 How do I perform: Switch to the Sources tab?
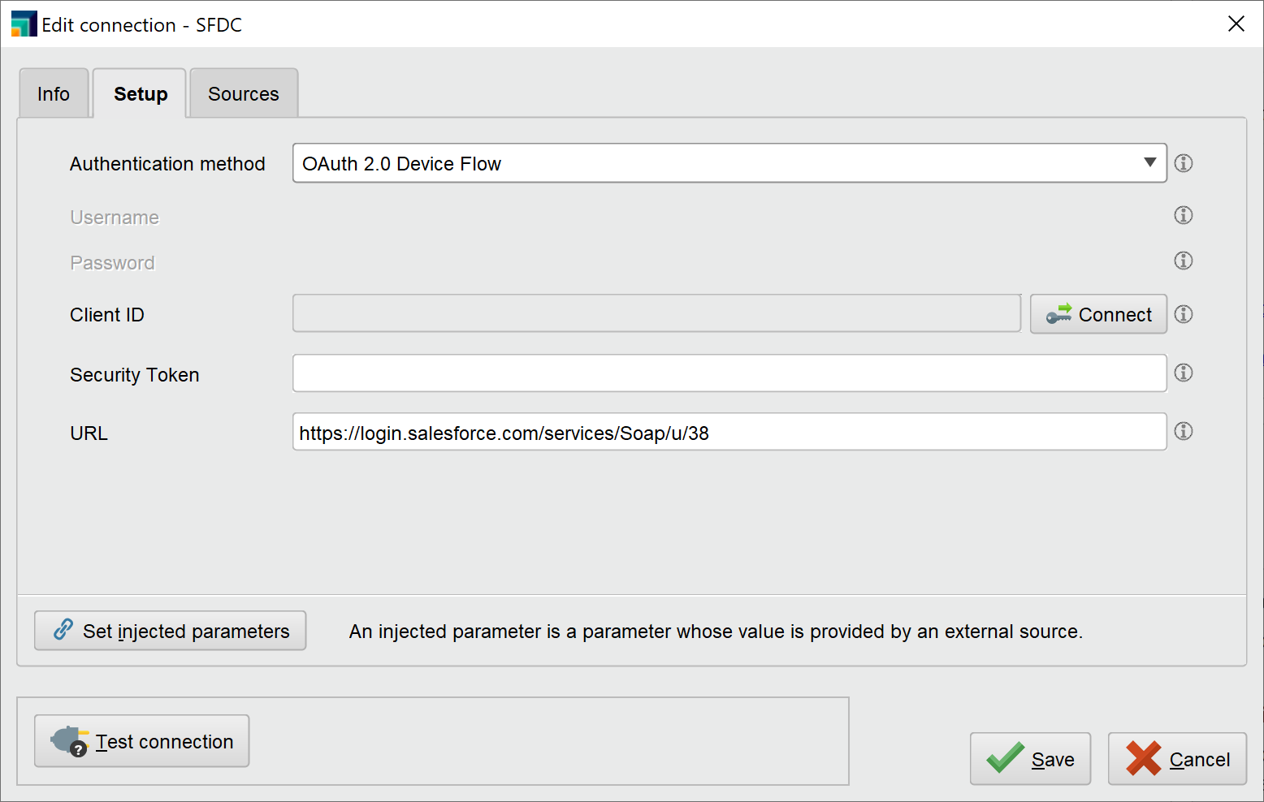(x=243, y=93)
